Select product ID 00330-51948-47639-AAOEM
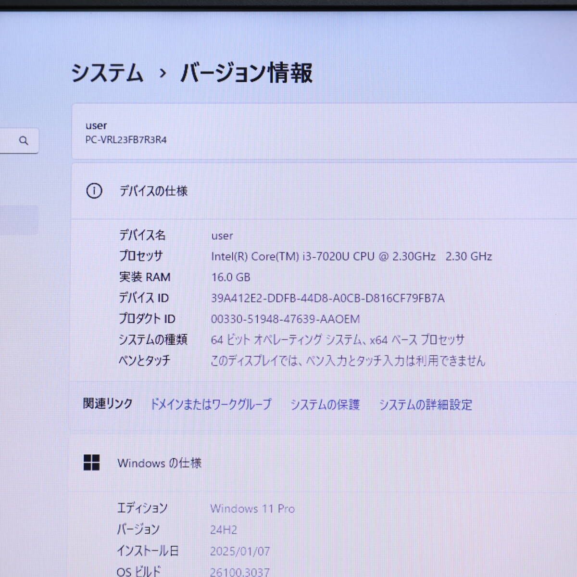This screenshot has width=577, height=577. pyautogui.click(x=286, y=319)
